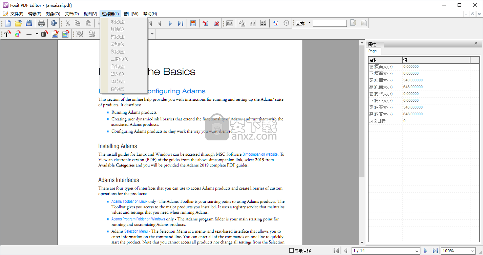This screenshot has width=483, height=255.
Task: Go to previous page in status bar
Action: click(x=346, y=251)
